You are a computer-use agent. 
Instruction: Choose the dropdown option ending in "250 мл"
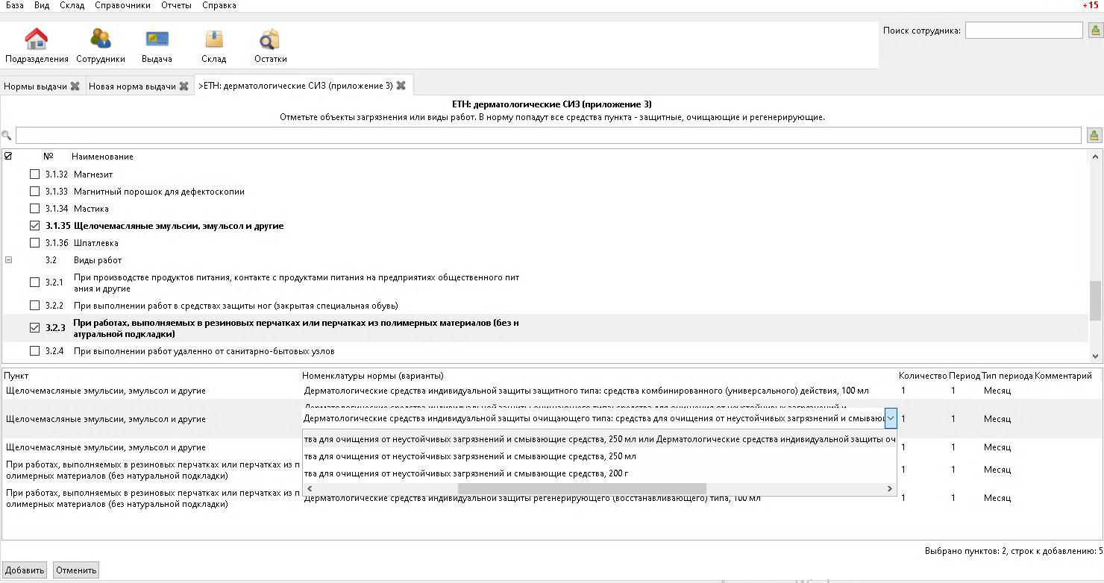[x=599, y=456]
